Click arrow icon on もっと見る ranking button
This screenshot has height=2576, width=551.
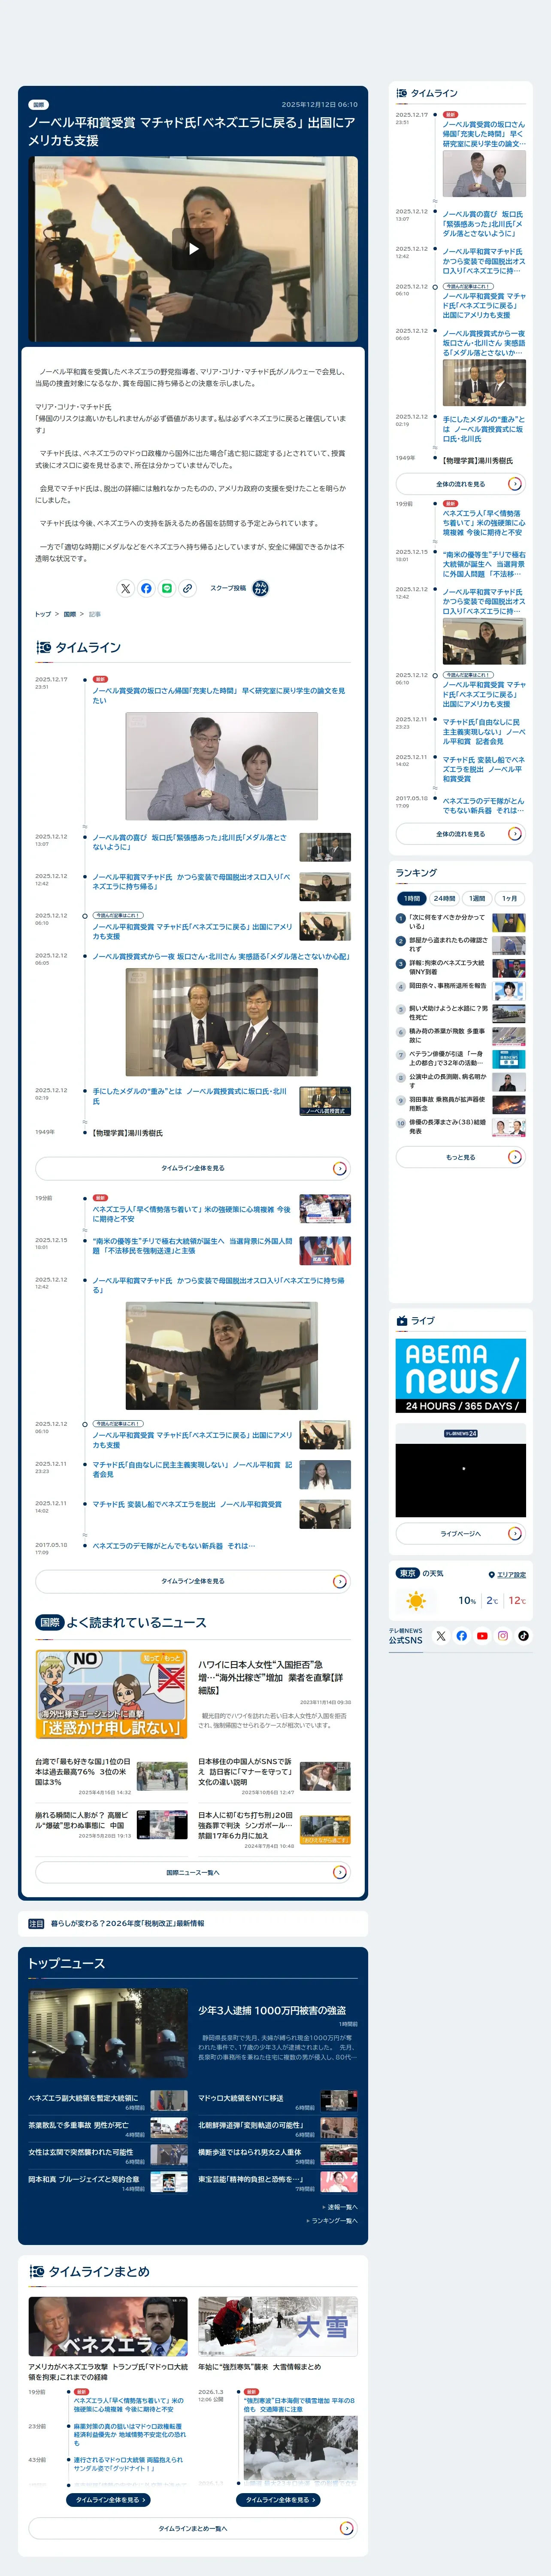coord(515,1157)
